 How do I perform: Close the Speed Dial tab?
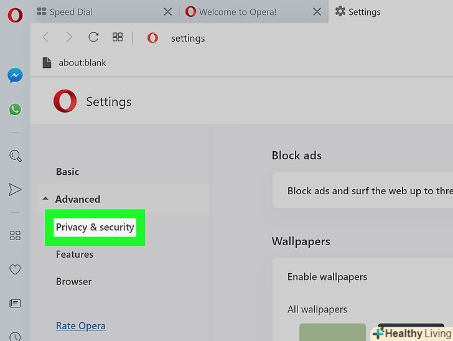tap(167, 12)
